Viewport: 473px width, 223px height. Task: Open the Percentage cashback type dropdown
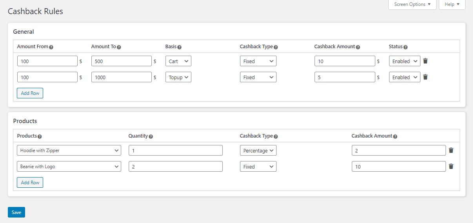258,150
